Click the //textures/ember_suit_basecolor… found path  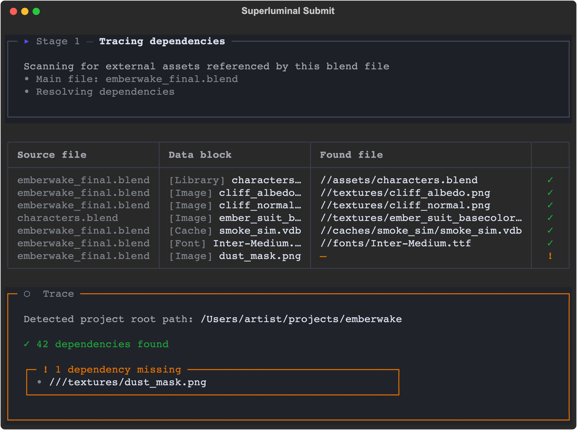pyautogui.click(x=421, y=218)
